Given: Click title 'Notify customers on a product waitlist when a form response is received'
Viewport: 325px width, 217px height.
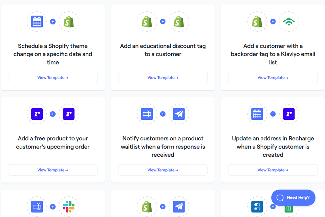Looking at the screenshot, I should tap(163, 146).
